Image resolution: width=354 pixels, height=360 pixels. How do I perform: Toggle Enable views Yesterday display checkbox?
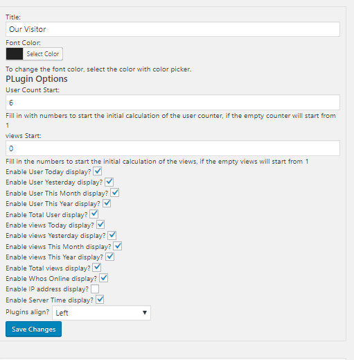click(112, 235)
